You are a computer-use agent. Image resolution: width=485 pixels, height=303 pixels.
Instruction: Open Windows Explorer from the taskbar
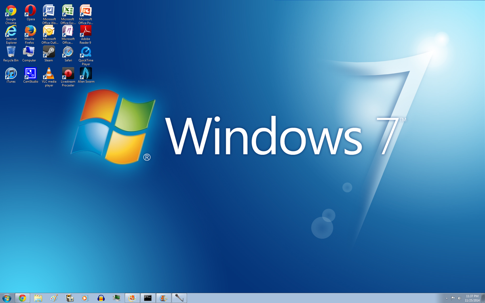click(38, 298)
